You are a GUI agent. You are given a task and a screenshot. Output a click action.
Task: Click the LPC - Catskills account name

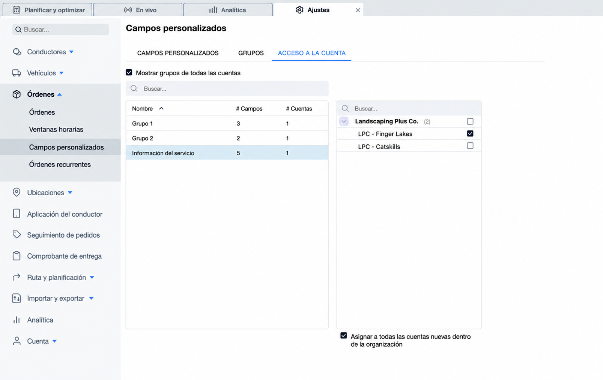pyautogui.click(x=379, y=147)
